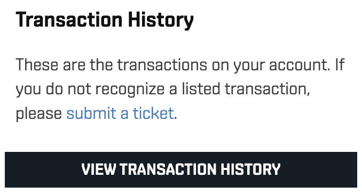The height and width of the screenshot is (194, 362).
Task: Open transaction history via the dark button
Action: pyautogui.click(x=181, y=169)
